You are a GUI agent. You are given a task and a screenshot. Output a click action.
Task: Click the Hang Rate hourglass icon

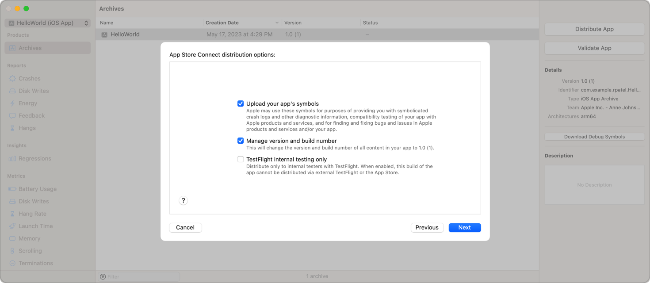click(x=12, y=214)
